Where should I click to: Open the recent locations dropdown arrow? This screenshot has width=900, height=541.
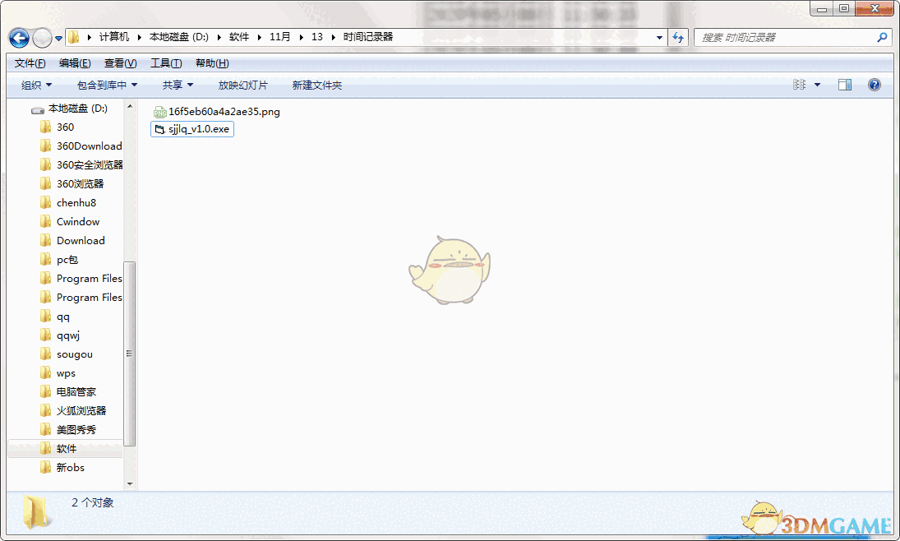[x=58, y=39]
